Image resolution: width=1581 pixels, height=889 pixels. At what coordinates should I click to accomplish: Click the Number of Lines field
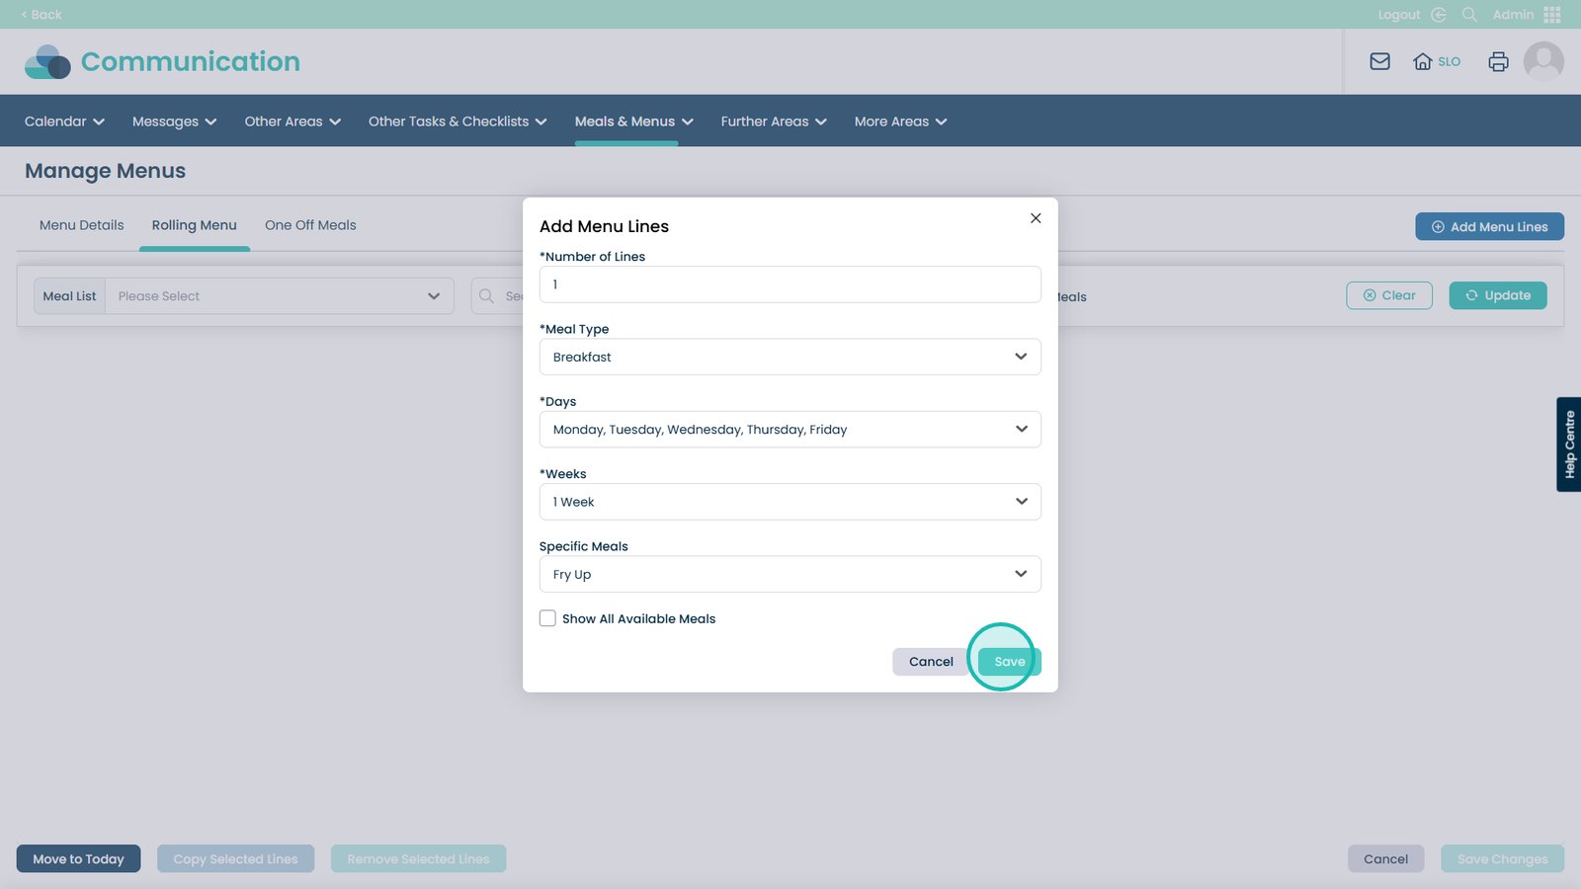pyautogui.click(x=790, y=284)
